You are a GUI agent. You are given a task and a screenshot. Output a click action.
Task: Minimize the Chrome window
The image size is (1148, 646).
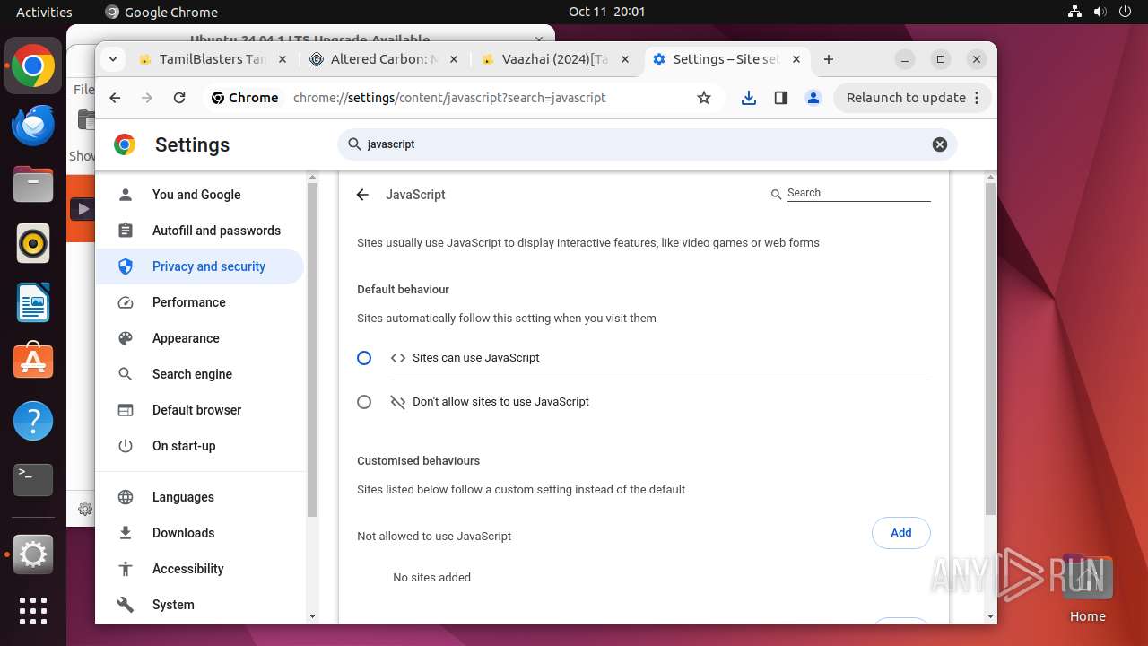pos(905,59)
